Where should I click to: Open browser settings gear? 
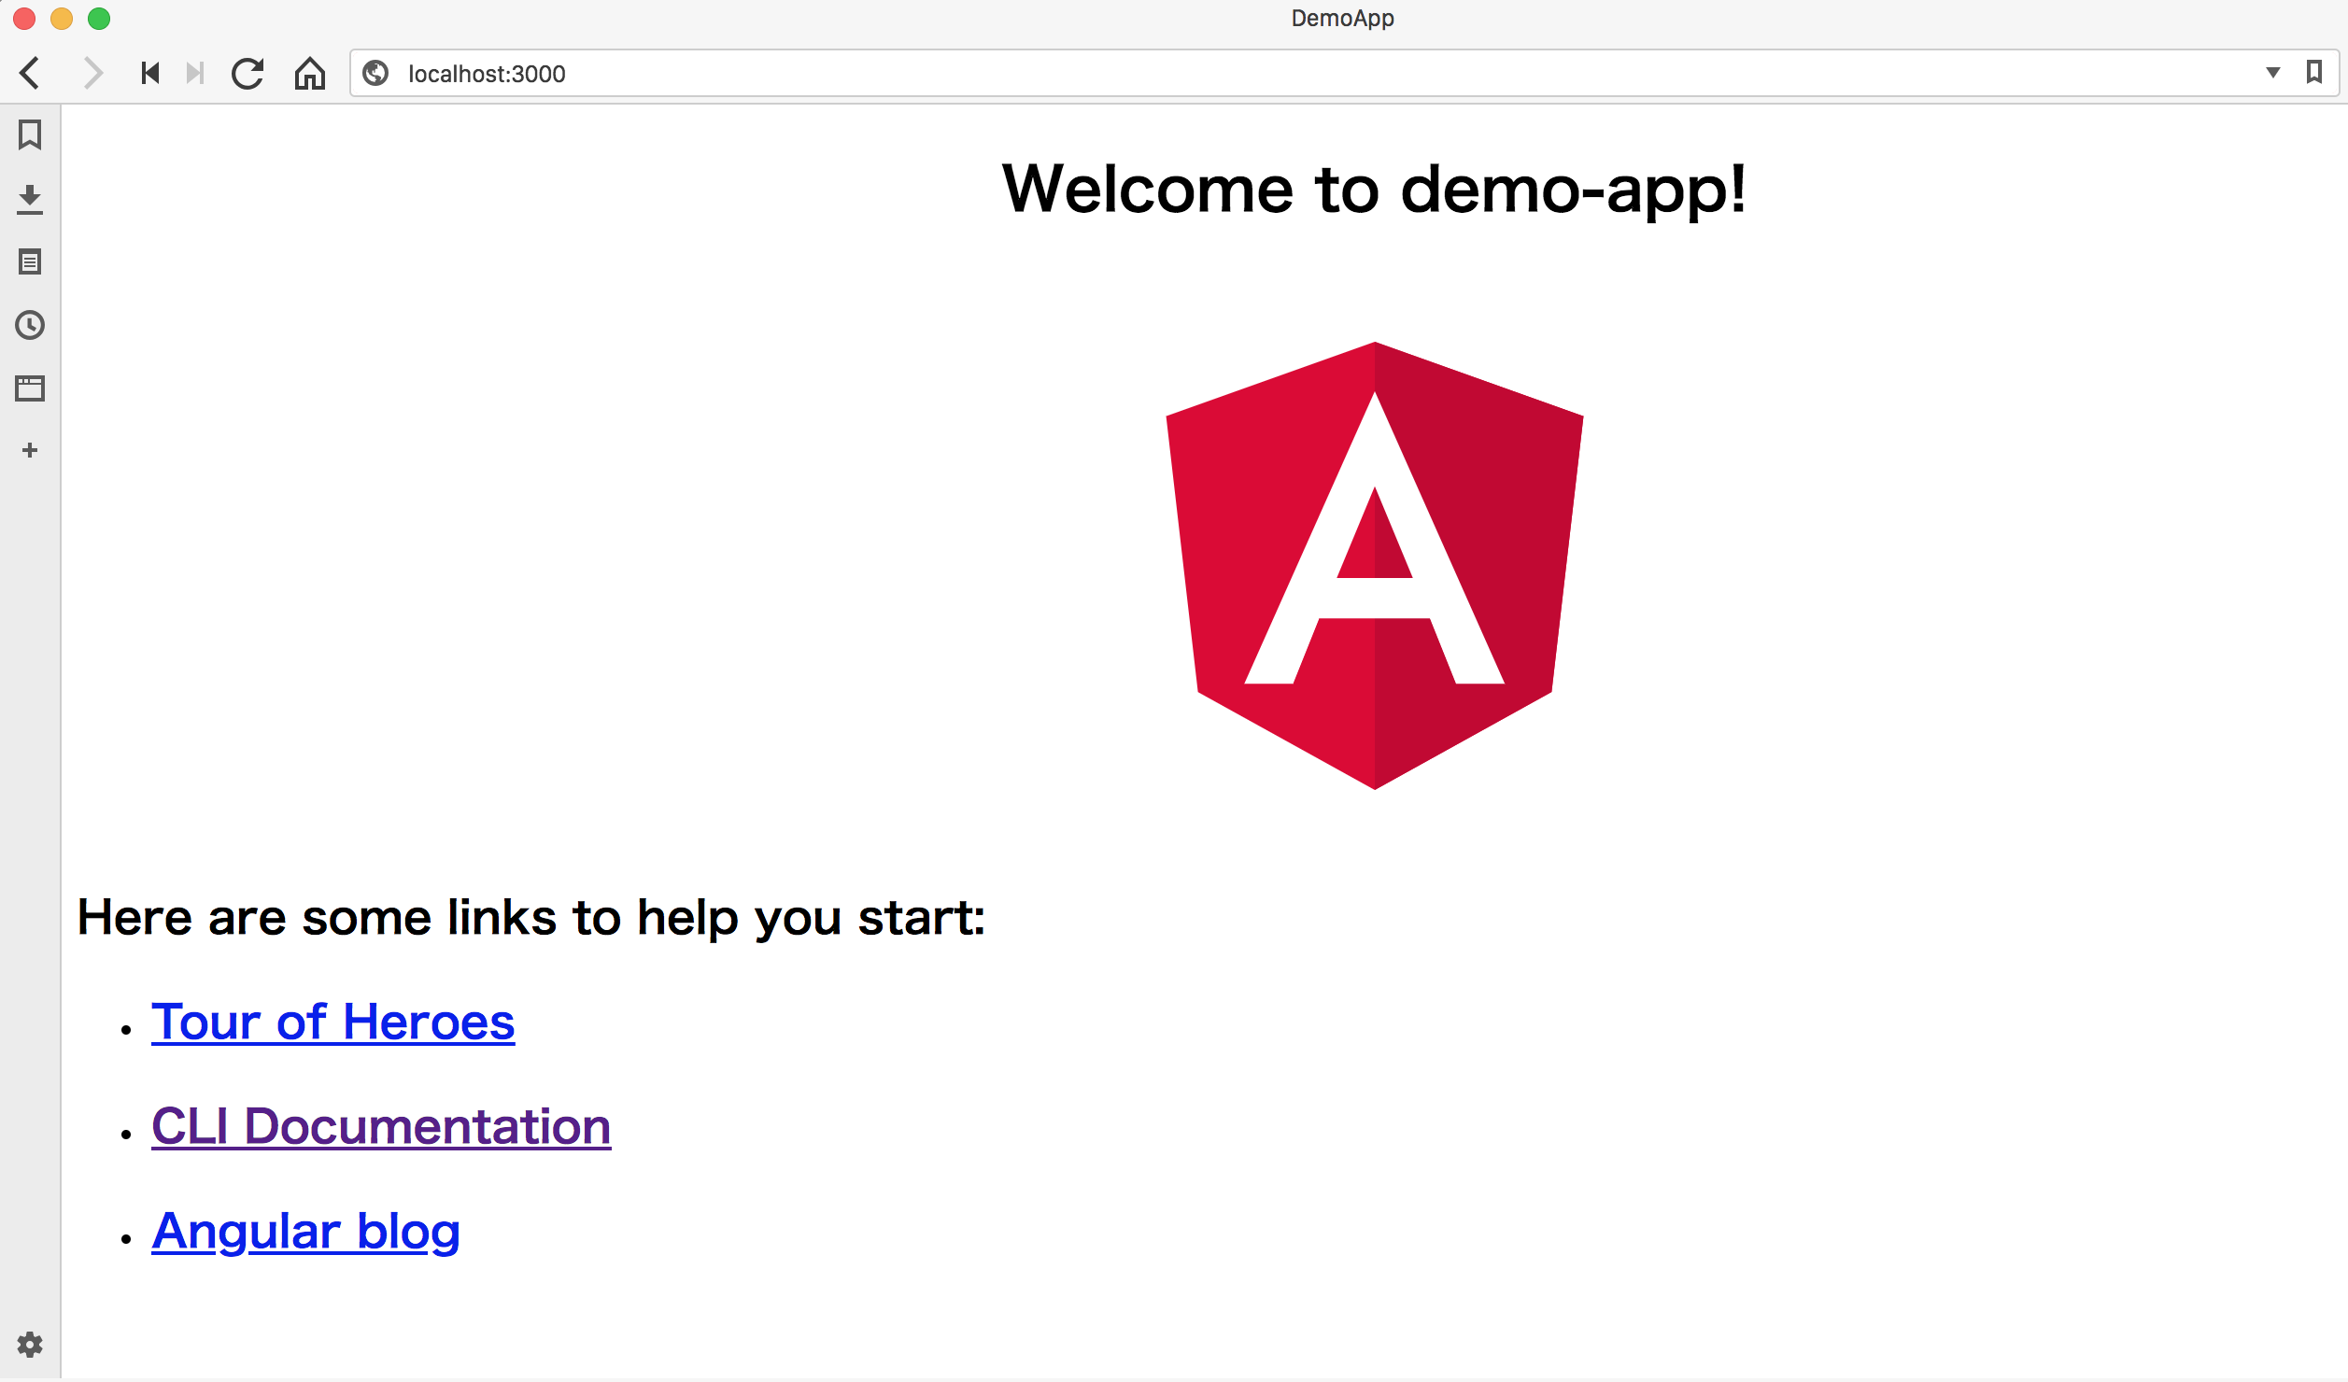pyautogui.click(x=30, y=1345)
